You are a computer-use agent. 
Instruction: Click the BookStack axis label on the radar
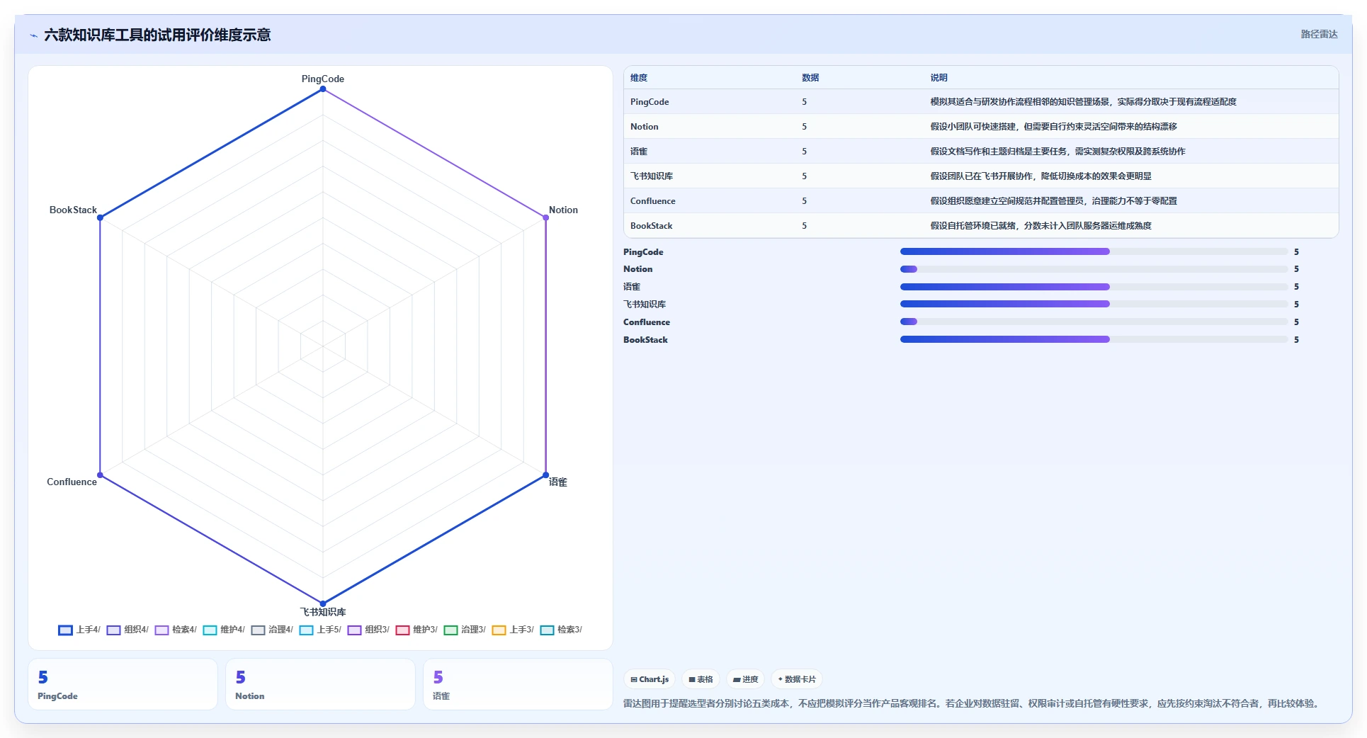pyautogui.click(x=73, y=210)
